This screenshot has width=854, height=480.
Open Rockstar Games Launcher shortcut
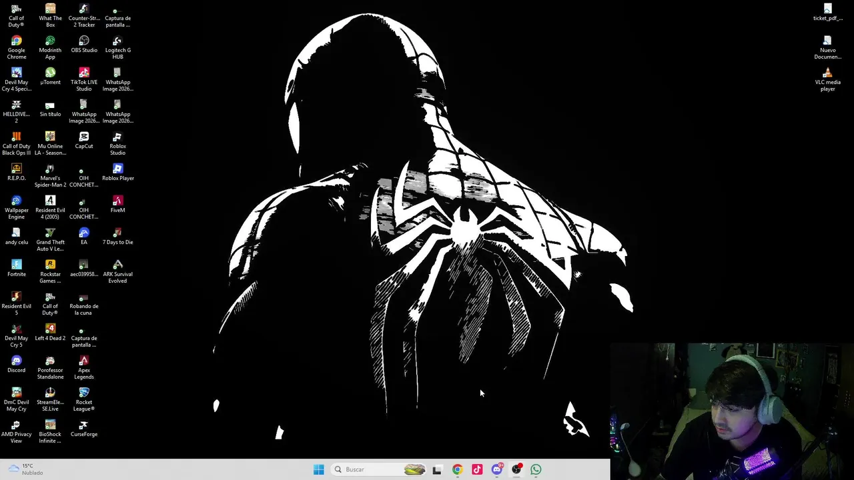point(50,272)
